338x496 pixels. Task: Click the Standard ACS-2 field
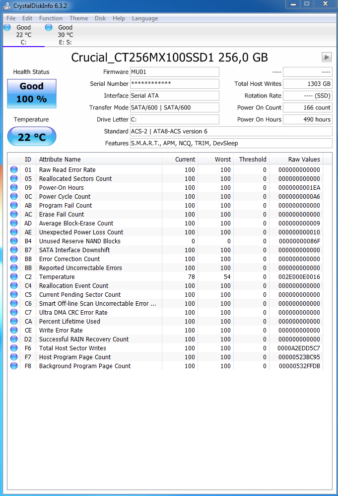(x=231, y=131)
